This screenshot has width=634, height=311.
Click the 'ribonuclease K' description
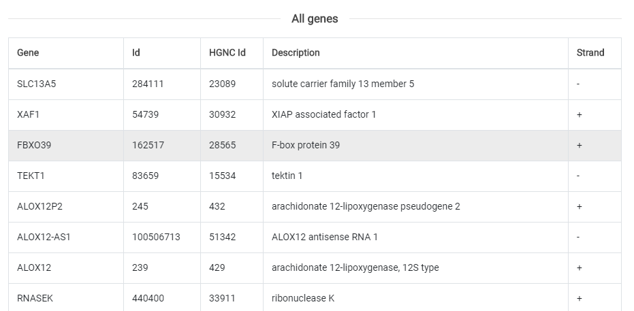pos(303,298)
